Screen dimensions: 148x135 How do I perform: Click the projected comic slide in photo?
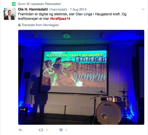pos(74,69)
